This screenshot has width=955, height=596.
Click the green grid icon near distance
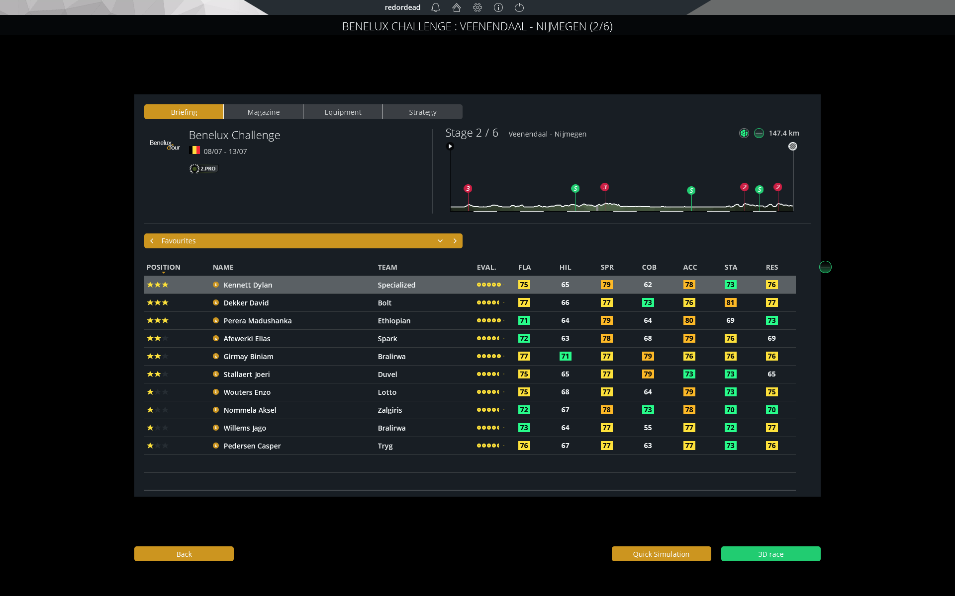coord(744,133)
